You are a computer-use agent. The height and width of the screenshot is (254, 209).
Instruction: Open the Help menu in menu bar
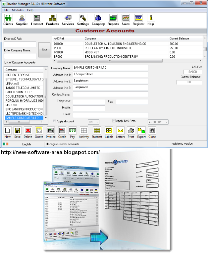point(30,10)
